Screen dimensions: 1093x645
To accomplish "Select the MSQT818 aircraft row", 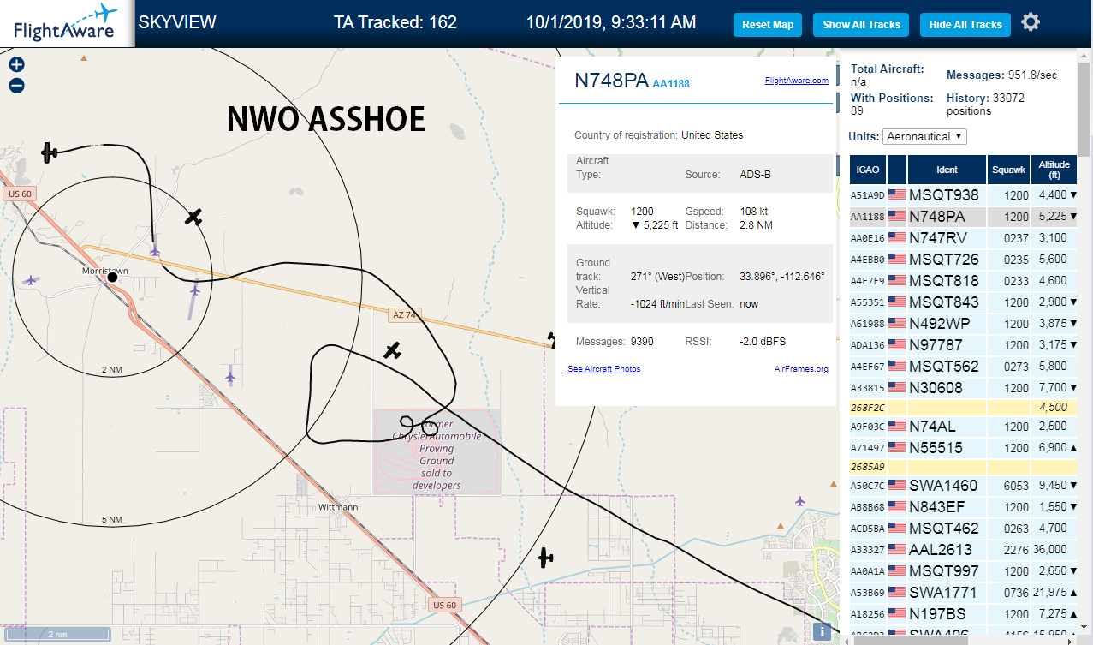I will (x=964, y=280).
